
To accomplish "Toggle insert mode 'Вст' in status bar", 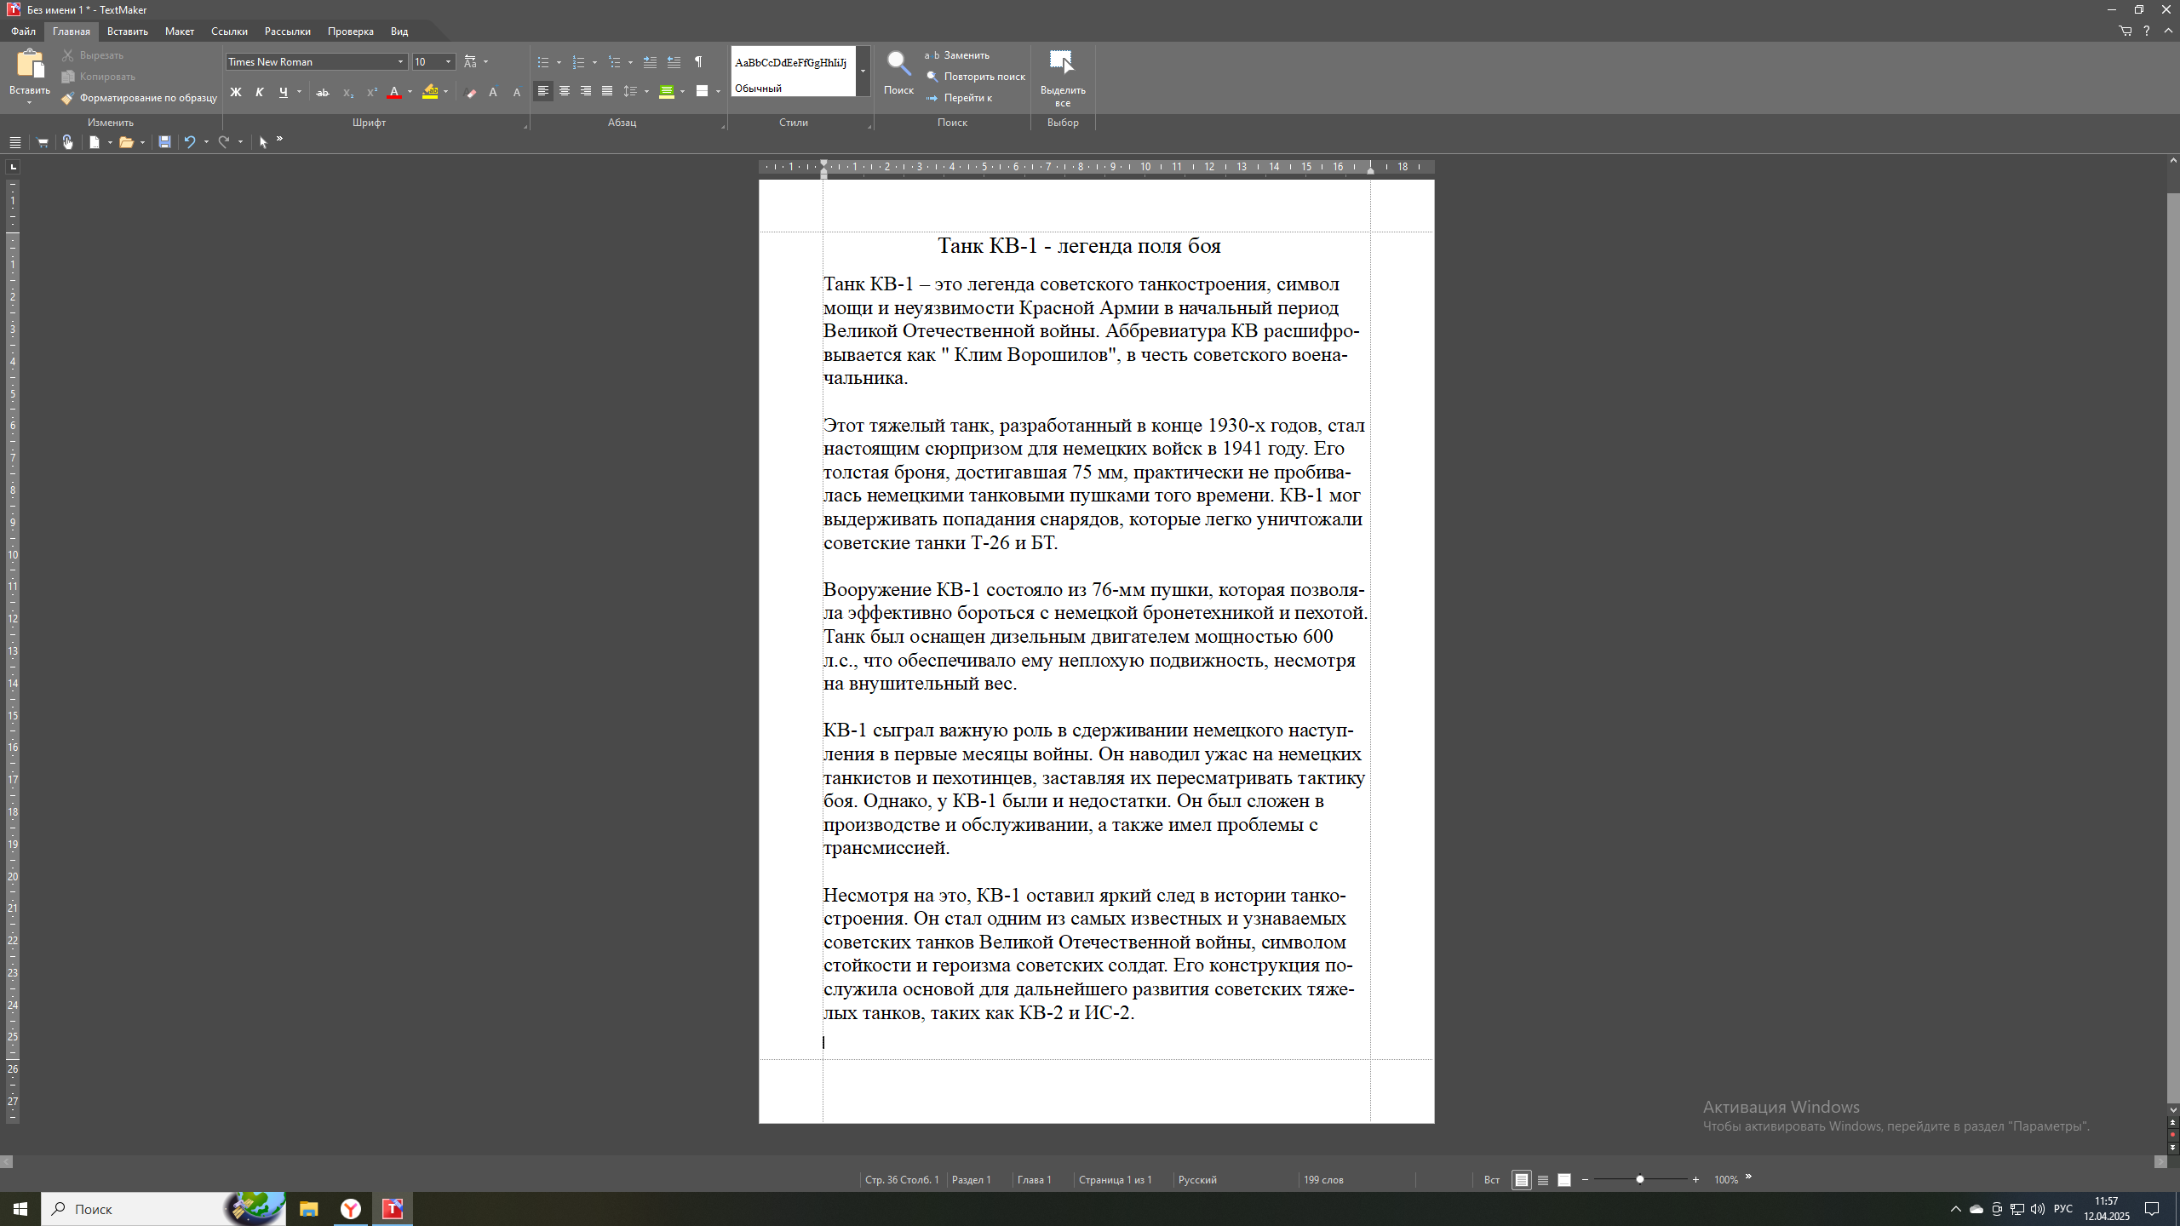I will coord(1492,1180).
